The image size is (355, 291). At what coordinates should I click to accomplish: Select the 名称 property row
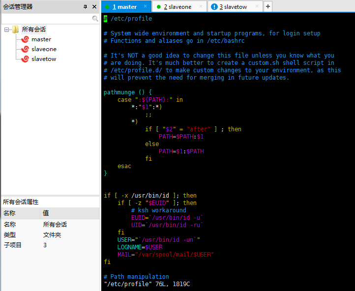click(x=51, y=225)
